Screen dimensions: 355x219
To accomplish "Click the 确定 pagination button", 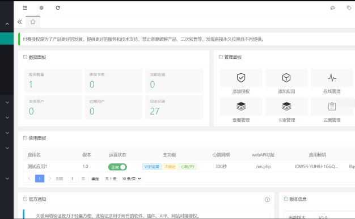I will [x=95, y=179].
